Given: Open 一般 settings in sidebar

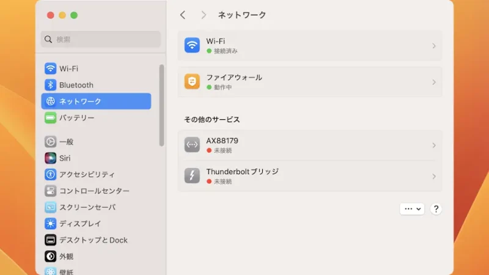Looking at the screenshot, I should point(96,142).
